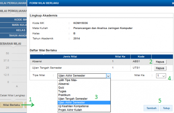Delete the Absensi row with Hapus
Image resolution: width=174 pixels, height=113 pixels.
(x=160, y=62)
